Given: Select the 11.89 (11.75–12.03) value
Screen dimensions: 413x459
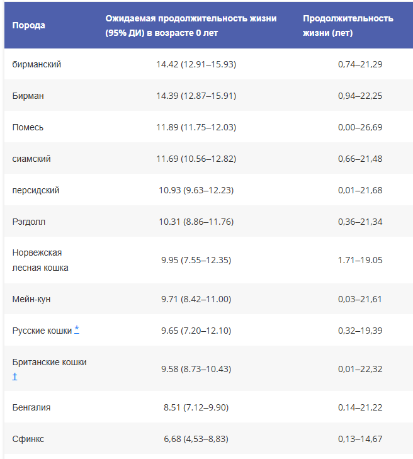Looking at the screenshot, I should point(196,127).
